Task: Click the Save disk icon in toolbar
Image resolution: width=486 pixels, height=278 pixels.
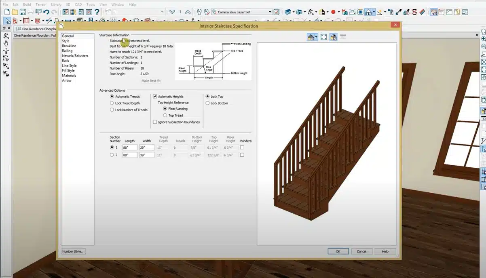Action: coord(23,12)
